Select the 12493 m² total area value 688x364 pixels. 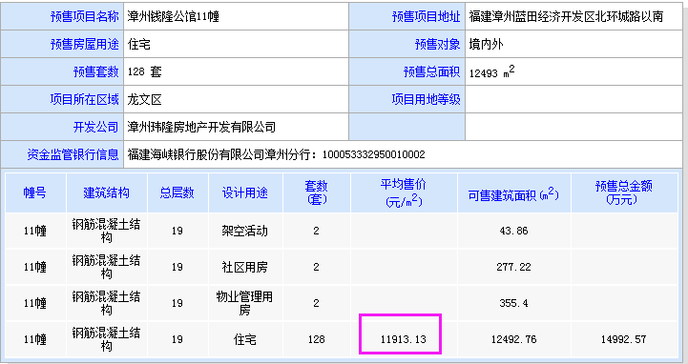click(x=491, y=71)
